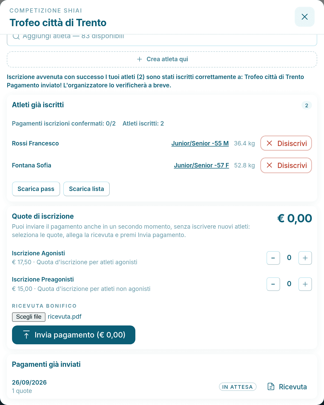This screenshot has width=324, height=405.
Task: Unsubscribe Rossi Francesco with Disiscrivi
Action: (x=286, y=143)
